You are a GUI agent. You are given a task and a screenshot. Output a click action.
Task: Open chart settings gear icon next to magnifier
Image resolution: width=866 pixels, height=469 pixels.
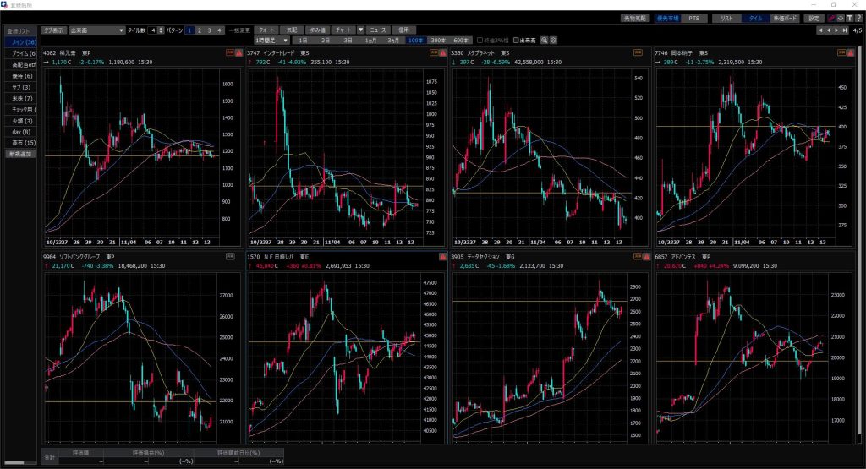[554, 40]
